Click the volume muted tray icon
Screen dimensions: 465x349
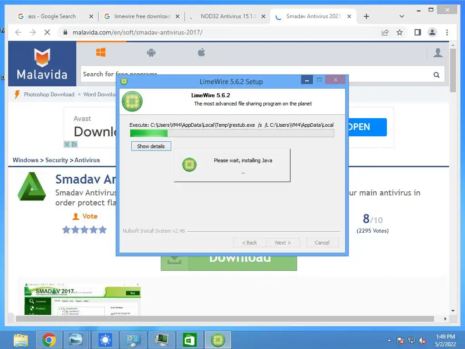[x=422, y=340]
